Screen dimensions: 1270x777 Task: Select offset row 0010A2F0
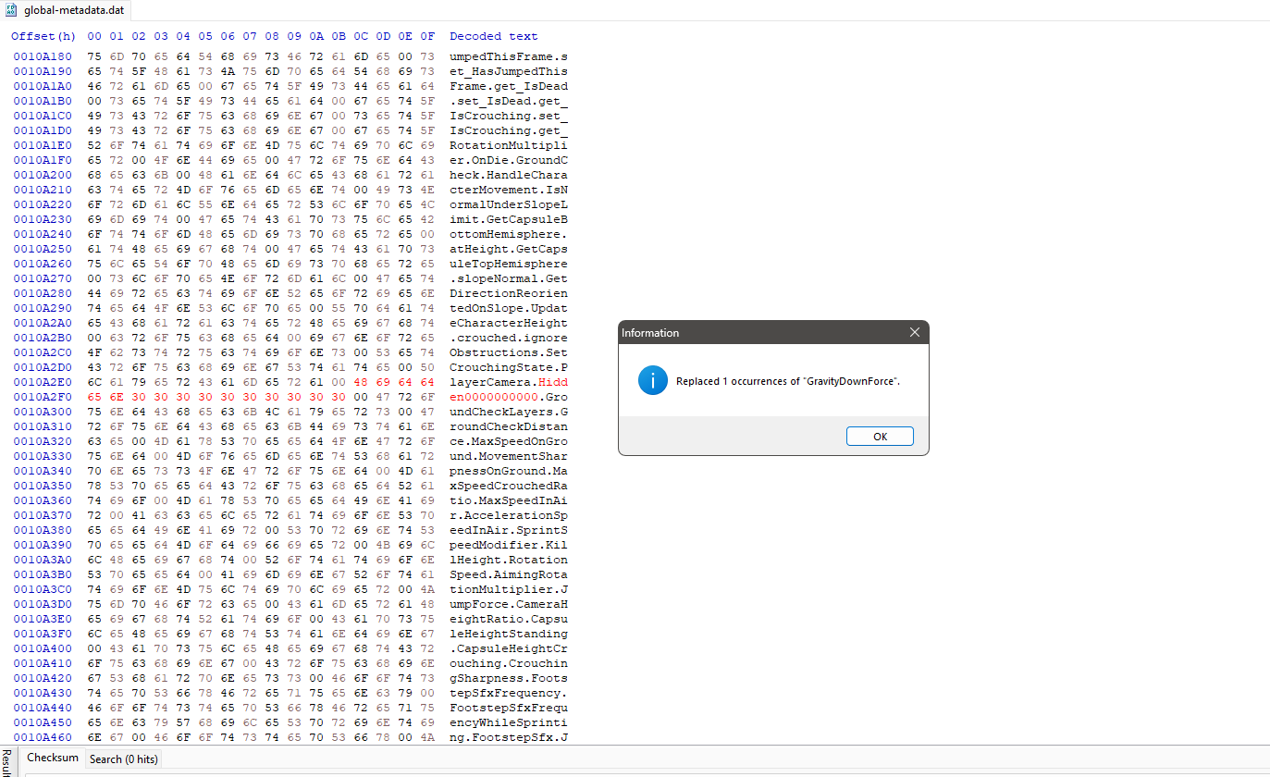point(44,398)
